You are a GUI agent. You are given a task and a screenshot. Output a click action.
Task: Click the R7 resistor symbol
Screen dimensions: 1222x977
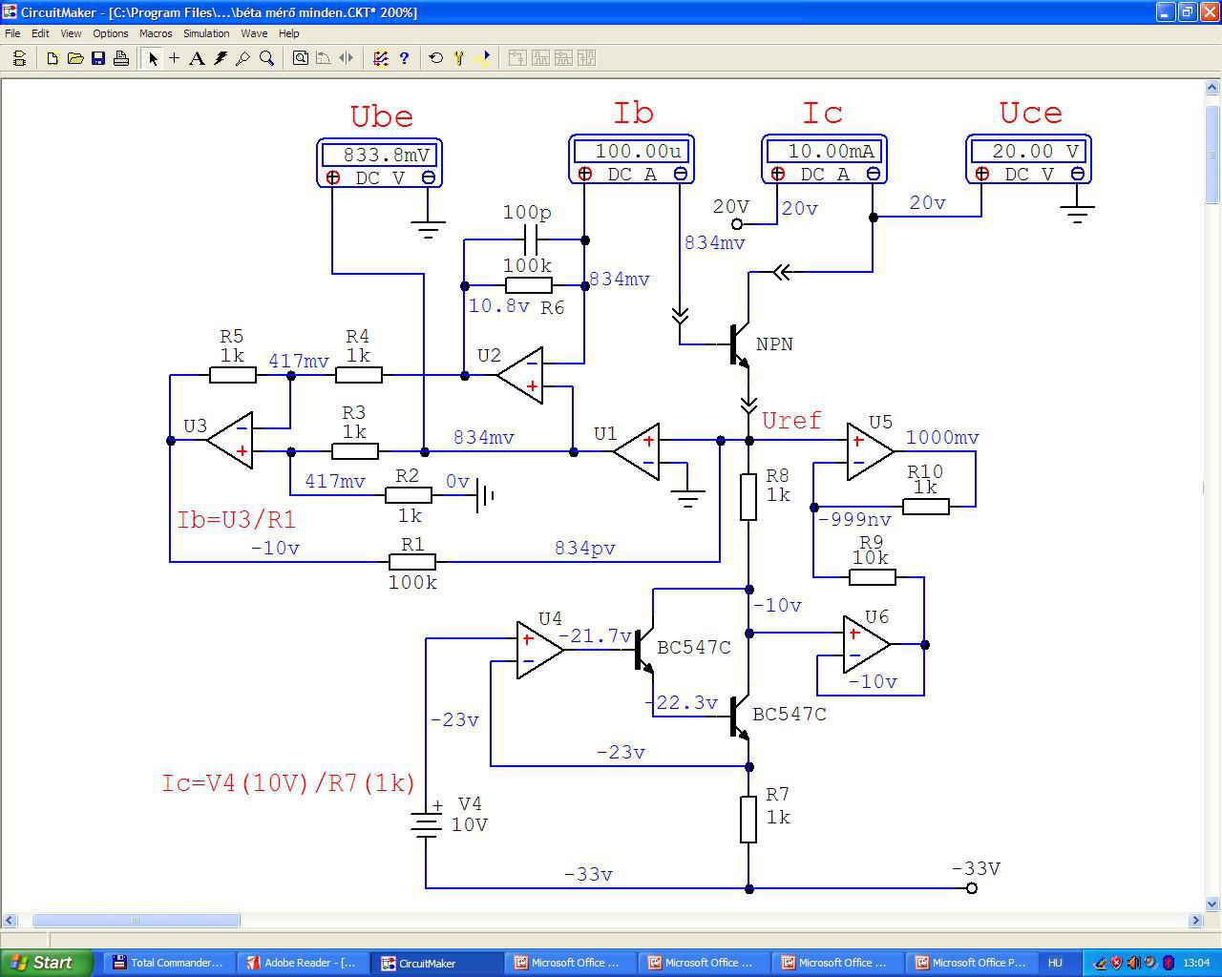click(x=748, y=819)
